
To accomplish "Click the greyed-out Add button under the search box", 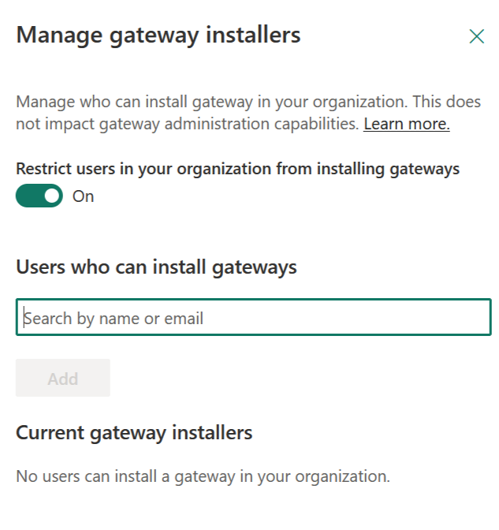I will pos(62,378).
